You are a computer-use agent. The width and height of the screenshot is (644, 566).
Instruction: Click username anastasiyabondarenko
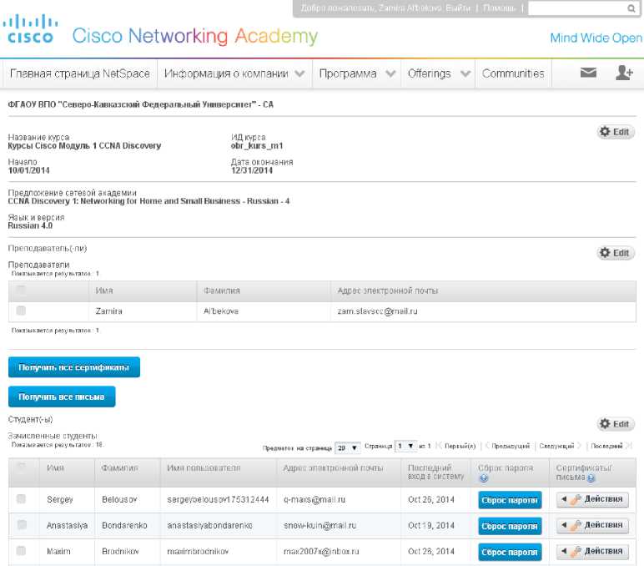pos(209,526)
